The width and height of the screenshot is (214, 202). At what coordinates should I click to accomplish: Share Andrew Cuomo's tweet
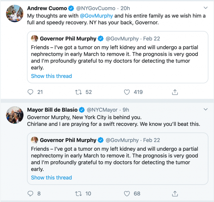[x=175, y=92]
